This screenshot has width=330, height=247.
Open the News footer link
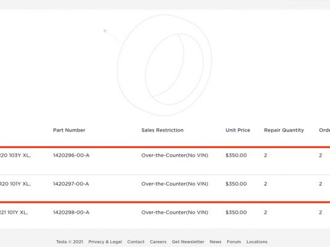click(x=215, y=241)
